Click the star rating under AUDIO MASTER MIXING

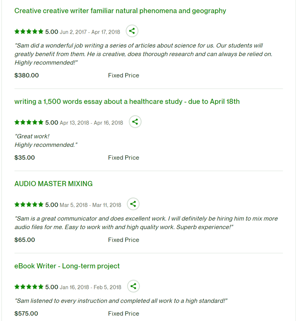[x=29, y=205]
